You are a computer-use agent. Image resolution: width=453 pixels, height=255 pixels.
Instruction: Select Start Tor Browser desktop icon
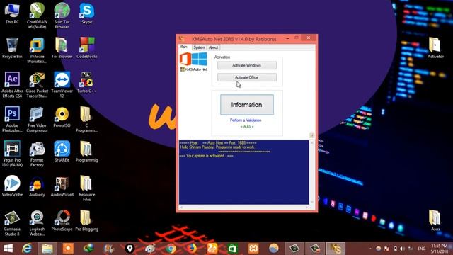pyautogui.click(x=62, y=16)
